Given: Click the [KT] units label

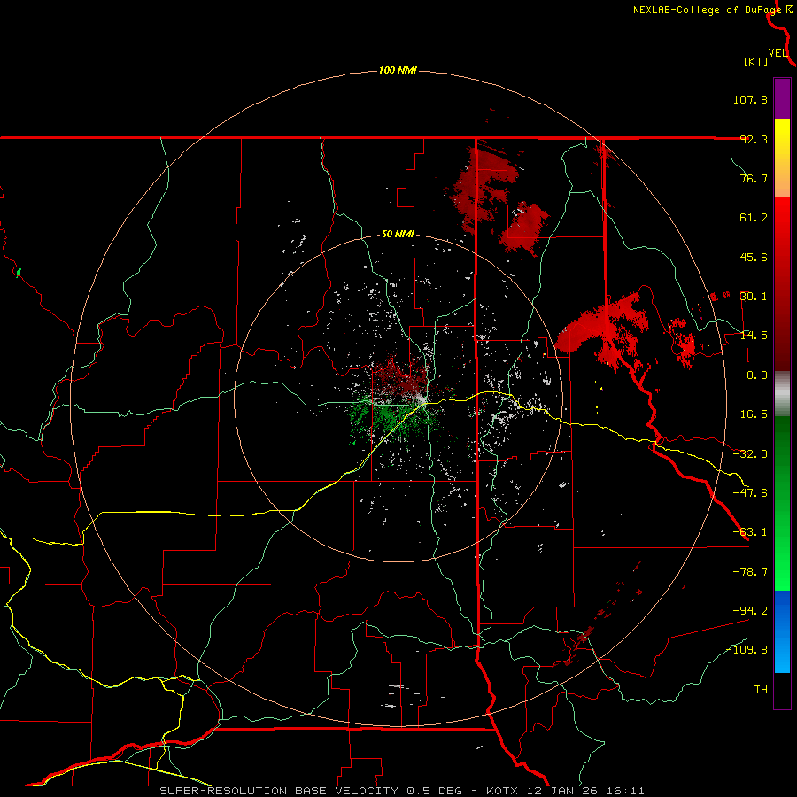Looking at the screenshot, I should (x=756, y=61).
